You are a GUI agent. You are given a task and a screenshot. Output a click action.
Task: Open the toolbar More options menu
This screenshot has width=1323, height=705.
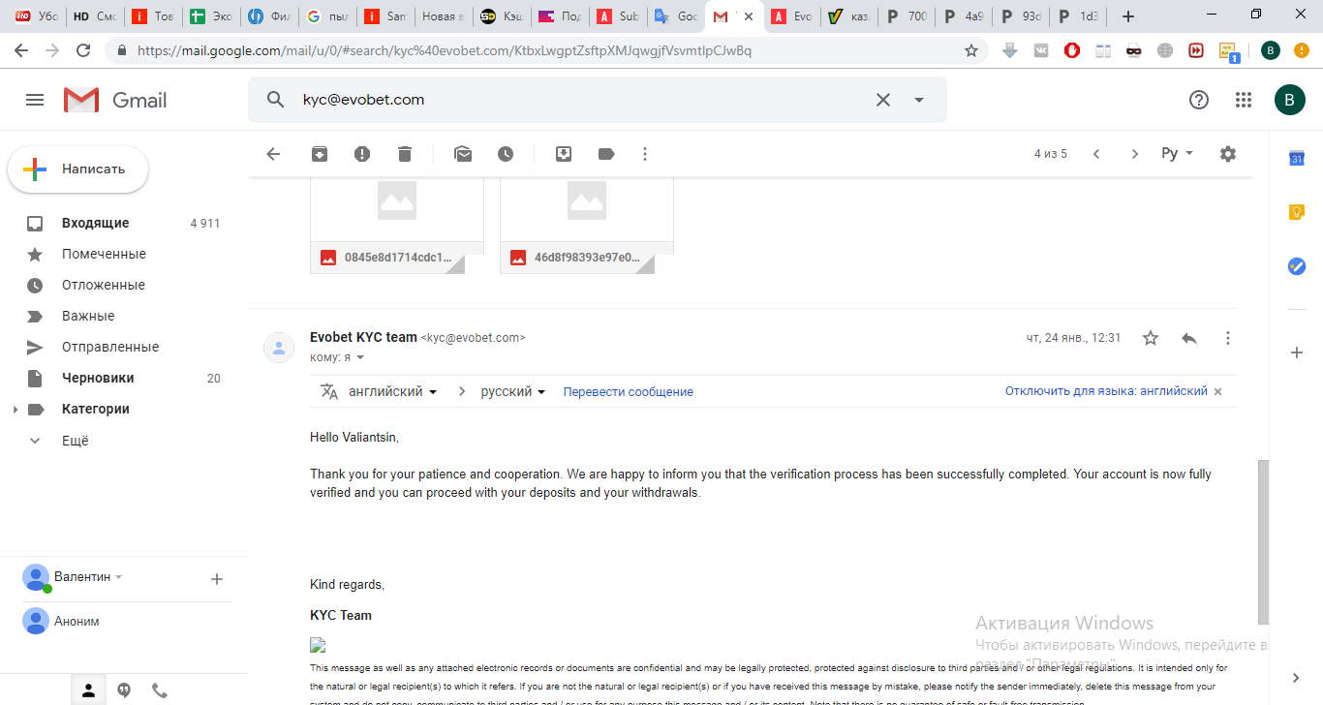coord(645,154)
